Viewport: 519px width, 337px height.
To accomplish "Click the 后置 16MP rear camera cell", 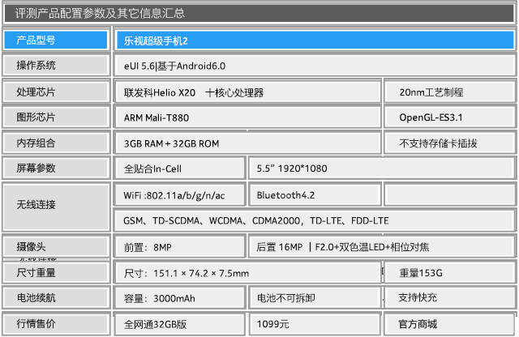I will pyautogui.click(x=380, y=246).
